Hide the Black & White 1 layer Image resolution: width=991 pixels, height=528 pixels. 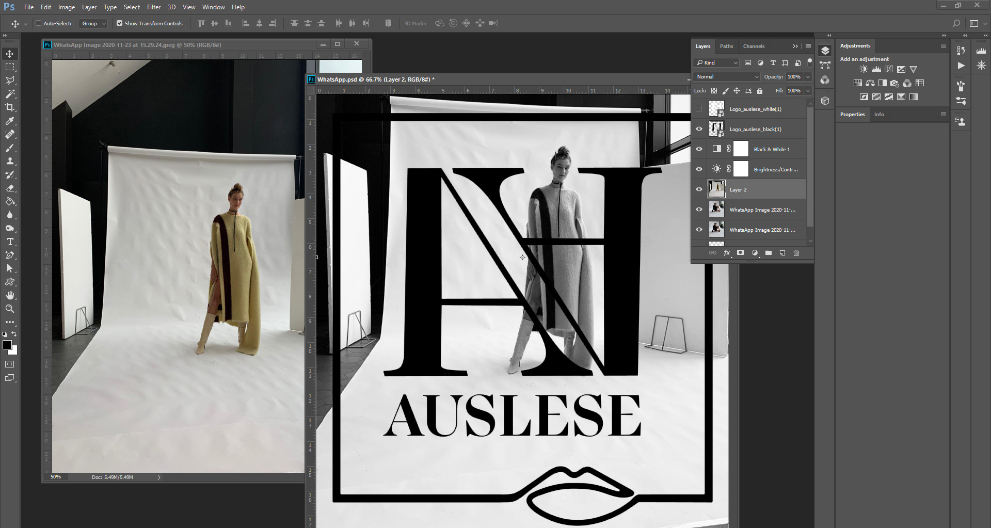699,149
